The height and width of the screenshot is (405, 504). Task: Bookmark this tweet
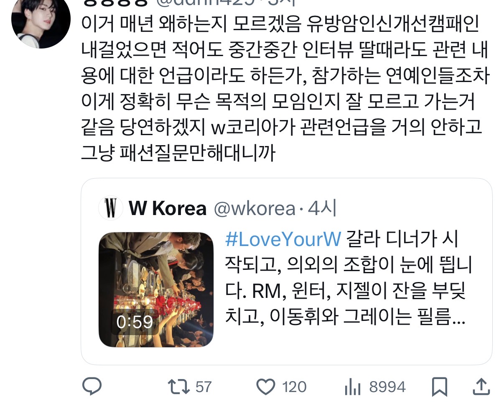(x=440, y=387)
